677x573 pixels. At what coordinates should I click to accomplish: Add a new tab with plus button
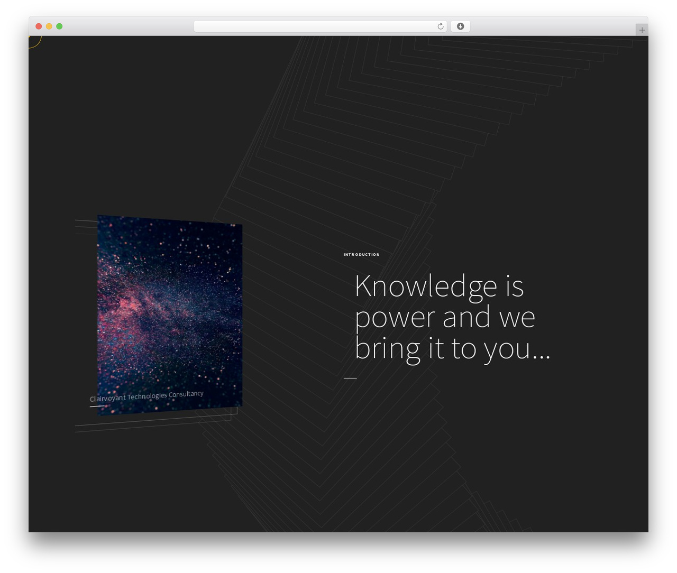(x=642, y=30)
